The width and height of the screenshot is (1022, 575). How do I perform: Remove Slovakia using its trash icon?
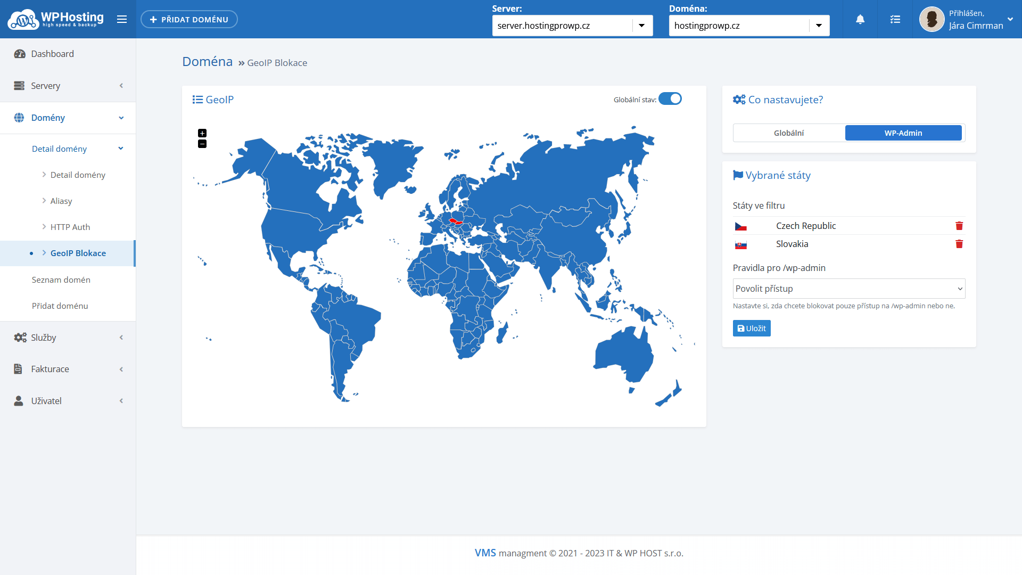click(959, 244)
